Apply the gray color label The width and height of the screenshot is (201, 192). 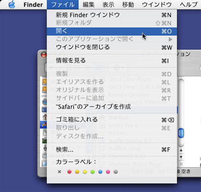[x=116, y=172]
